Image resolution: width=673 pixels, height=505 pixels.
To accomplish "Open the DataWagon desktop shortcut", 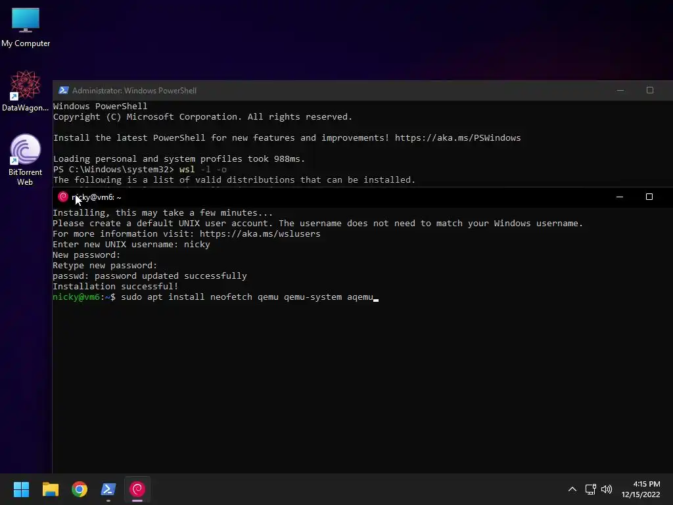I will [x=26, y=91].
